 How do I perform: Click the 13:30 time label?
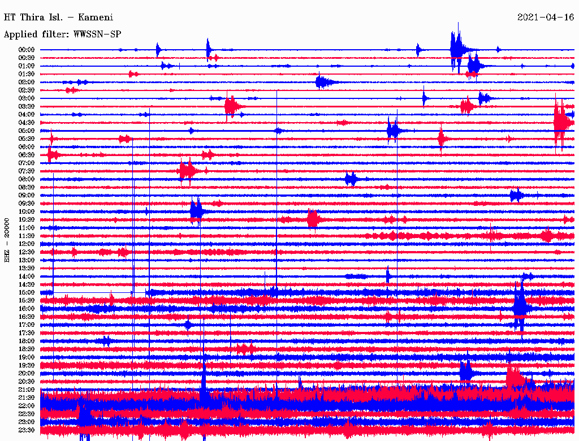tap(27, 269)
